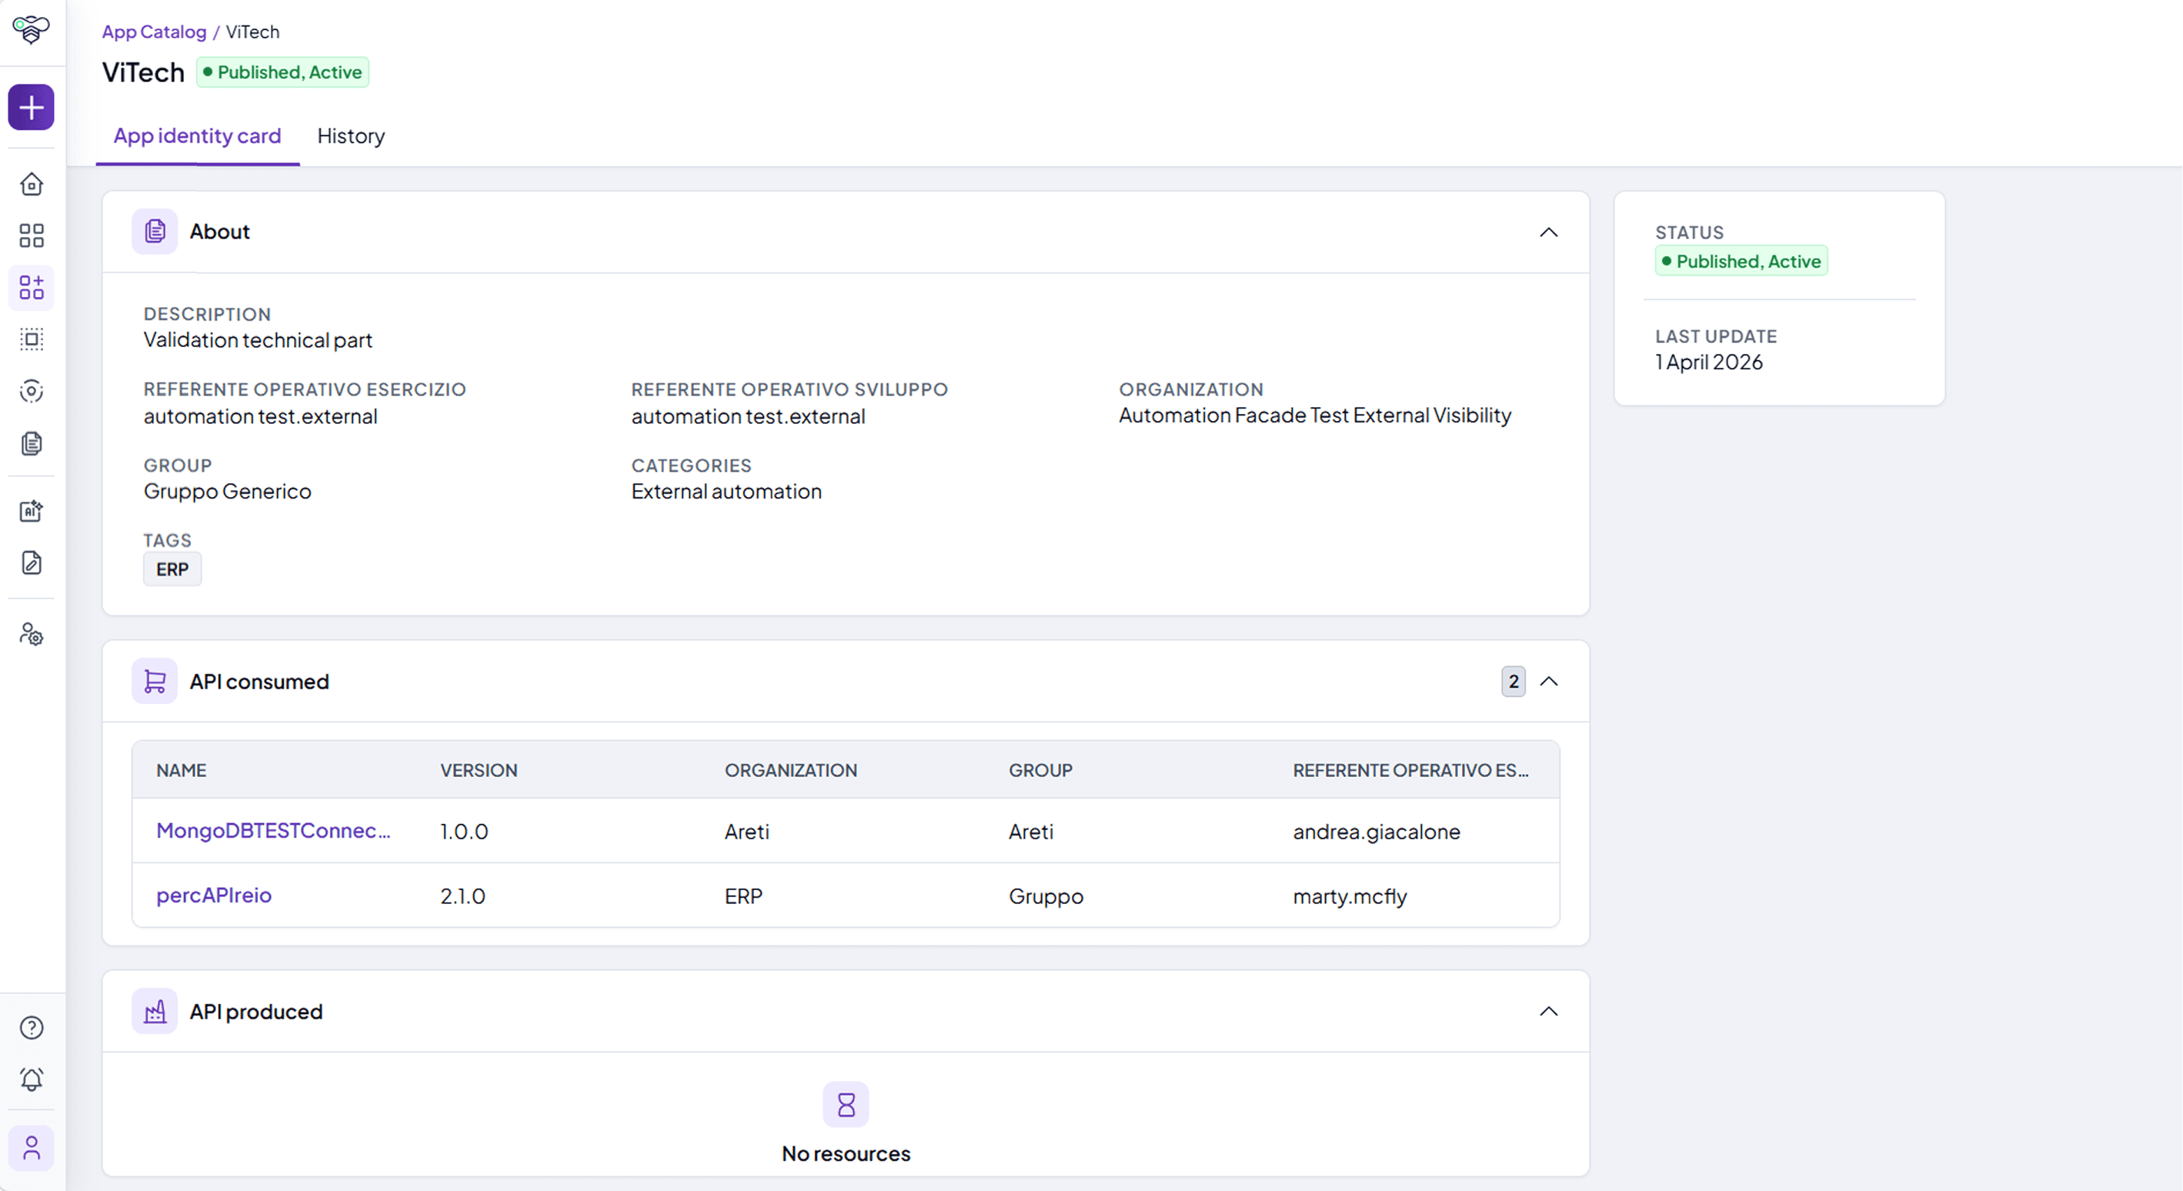Click the VERSION column header
2183x1191 pixels.
click(x=479, y=770)
